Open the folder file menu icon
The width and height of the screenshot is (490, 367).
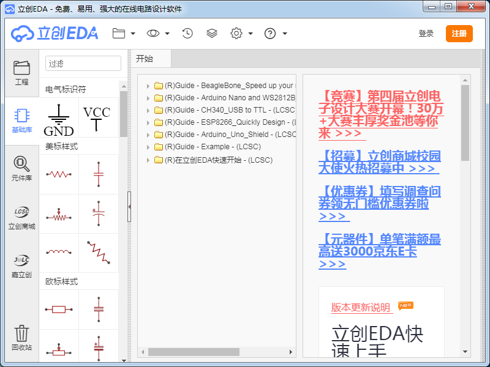(x=119, y=33)
